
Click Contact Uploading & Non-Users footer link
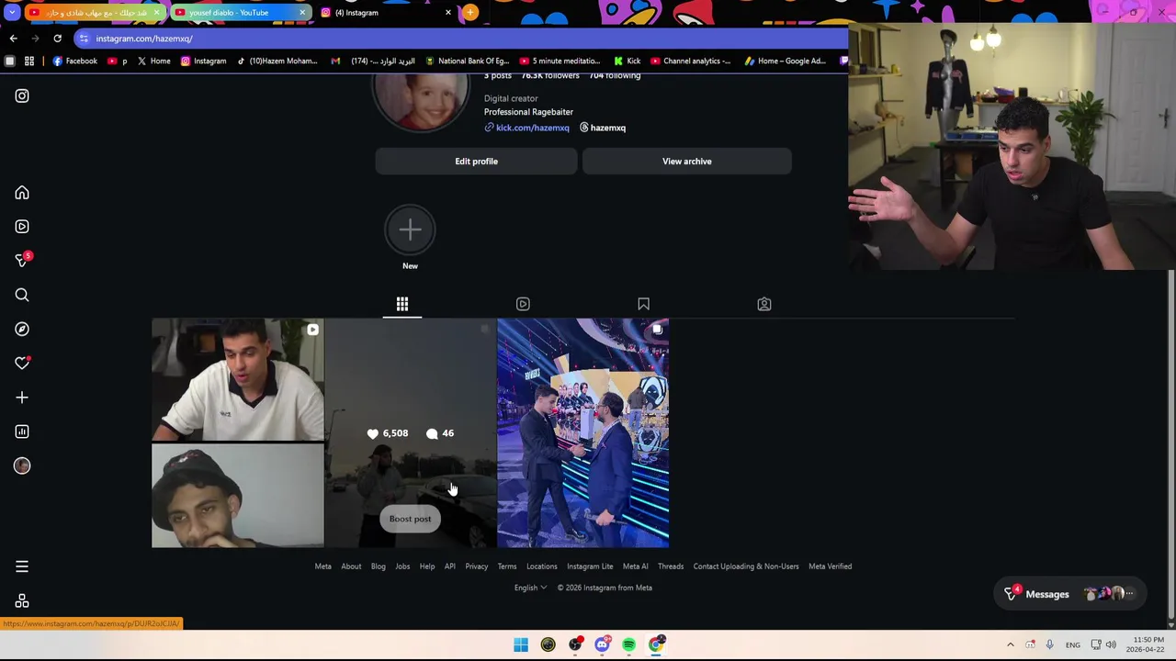(746, 566)
